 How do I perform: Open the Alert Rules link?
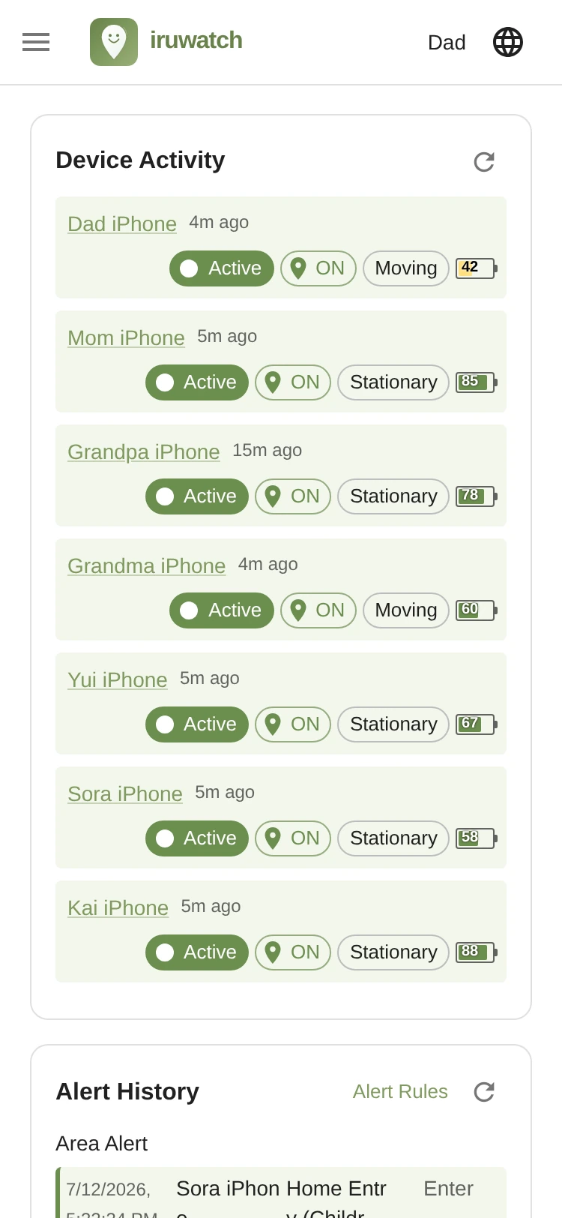[400, 1091]
